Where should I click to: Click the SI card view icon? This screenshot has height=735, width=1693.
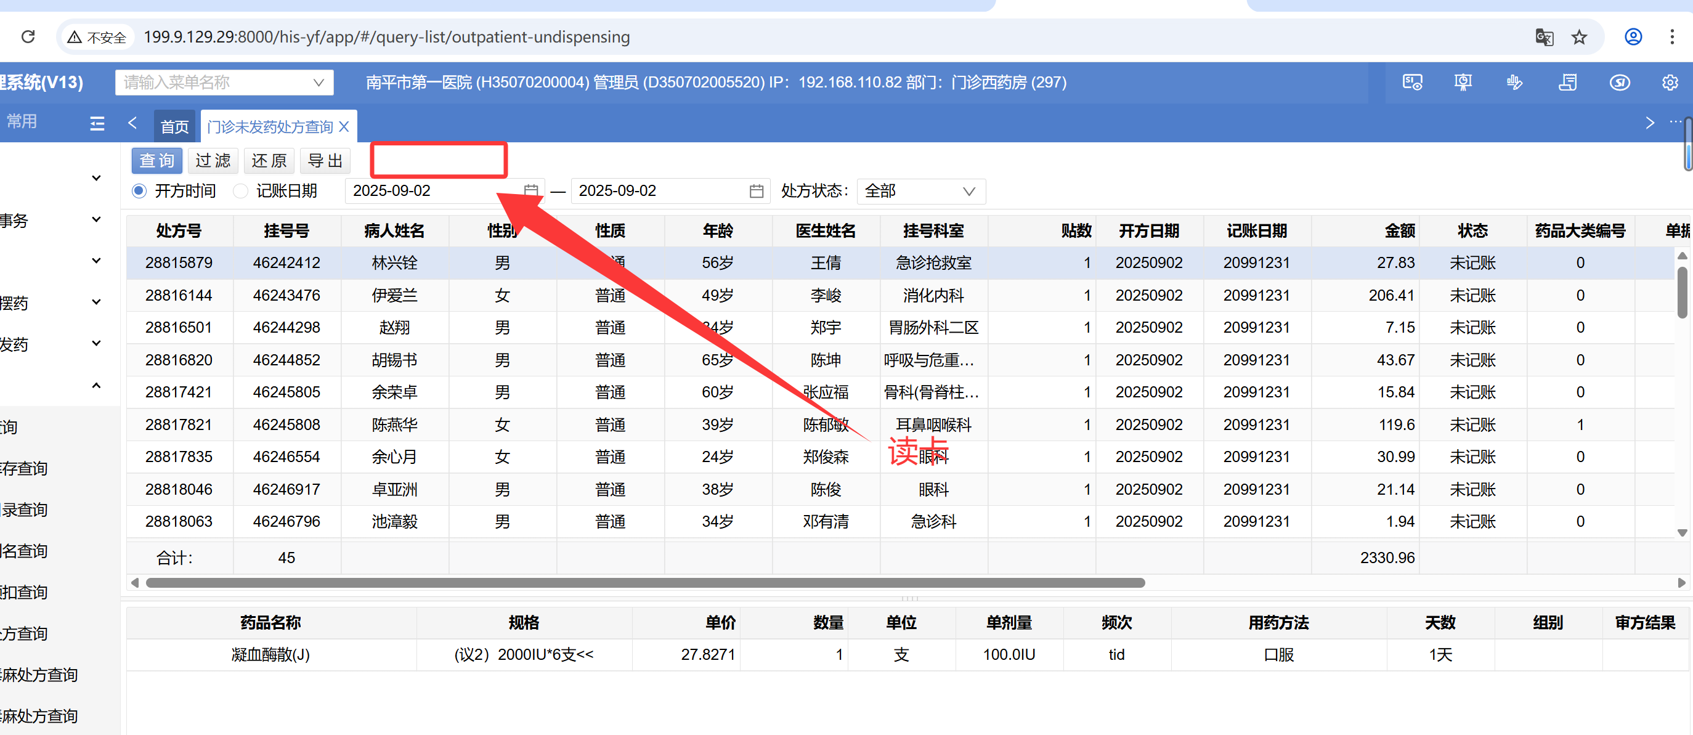[x=1411, y=82]
